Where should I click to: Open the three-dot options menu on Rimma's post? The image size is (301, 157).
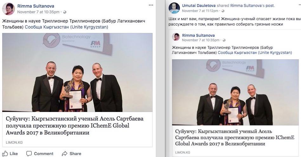(151, 5)
